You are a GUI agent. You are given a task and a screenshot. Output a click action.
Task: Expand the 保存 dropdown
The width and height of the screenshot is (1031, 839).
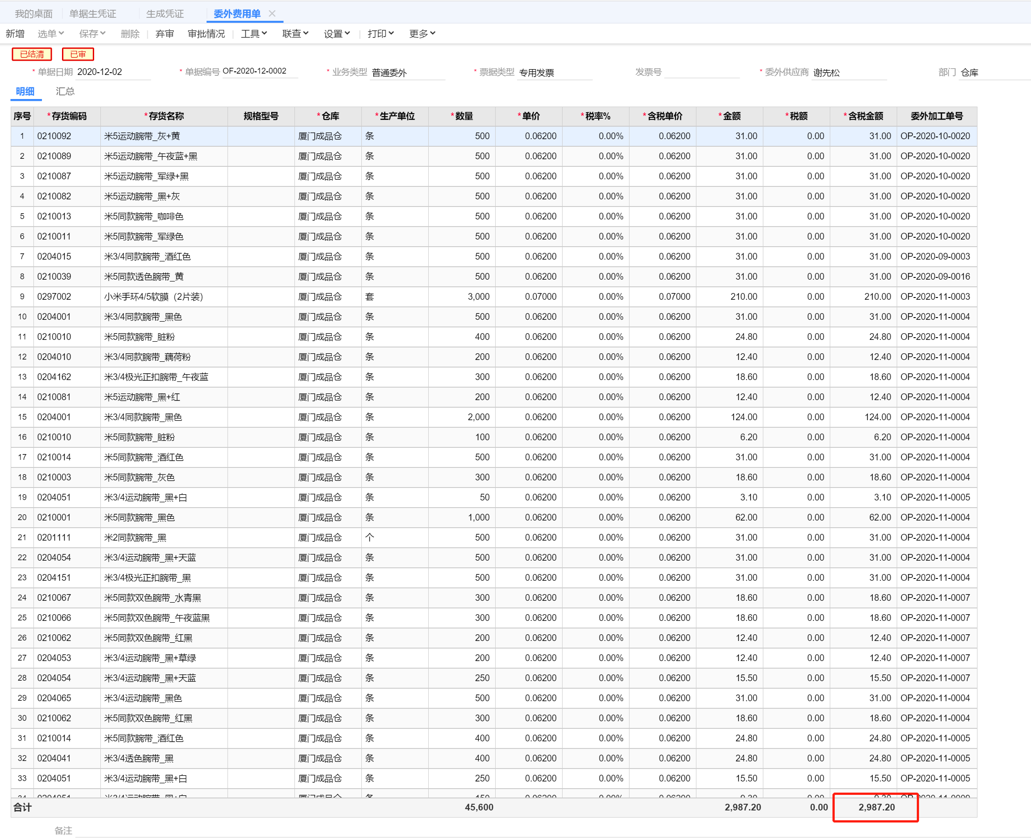coord(92,33)
